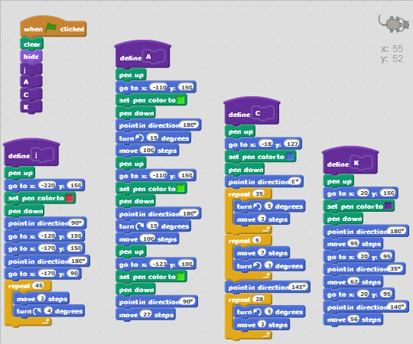Click the counterclockwise arrow in the 'turn 3 degrees' block
The image size is (413, 344).
tap(257, 265)
